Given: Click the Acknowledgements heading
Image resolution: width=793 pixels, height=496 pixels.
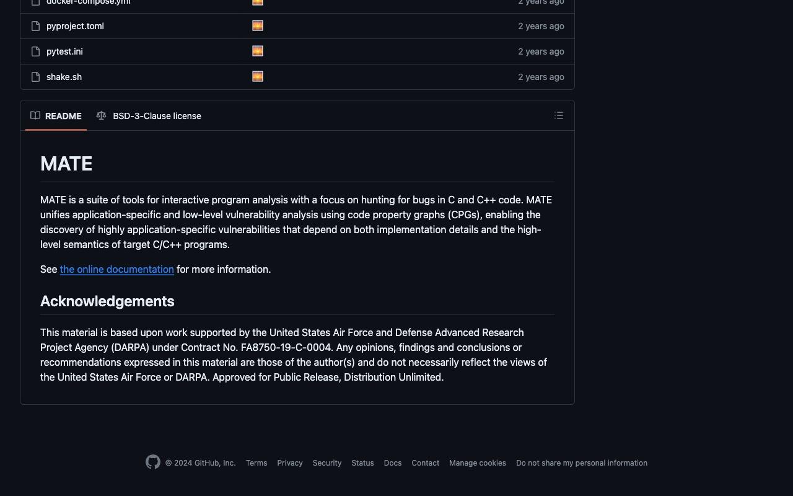Looking at the screenshot, I should pos(107,301).
